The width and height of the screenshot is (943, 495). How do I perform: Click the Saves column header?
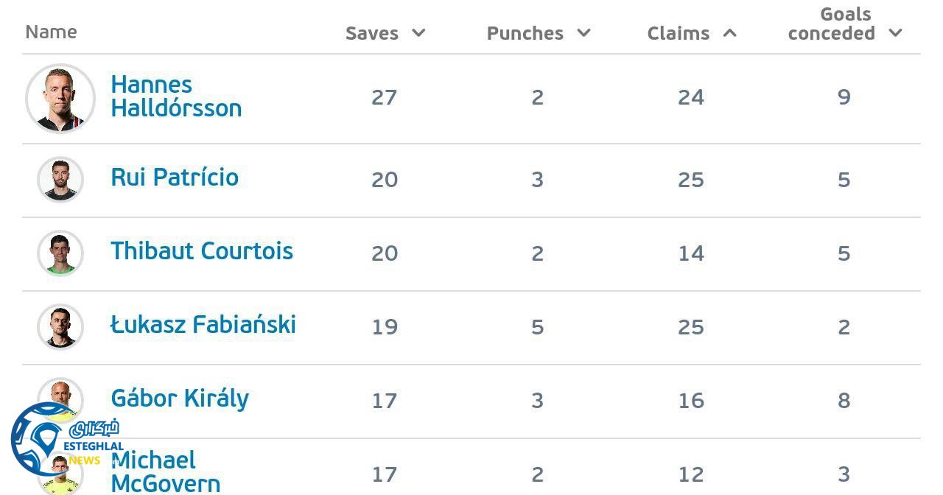point(372,33)
